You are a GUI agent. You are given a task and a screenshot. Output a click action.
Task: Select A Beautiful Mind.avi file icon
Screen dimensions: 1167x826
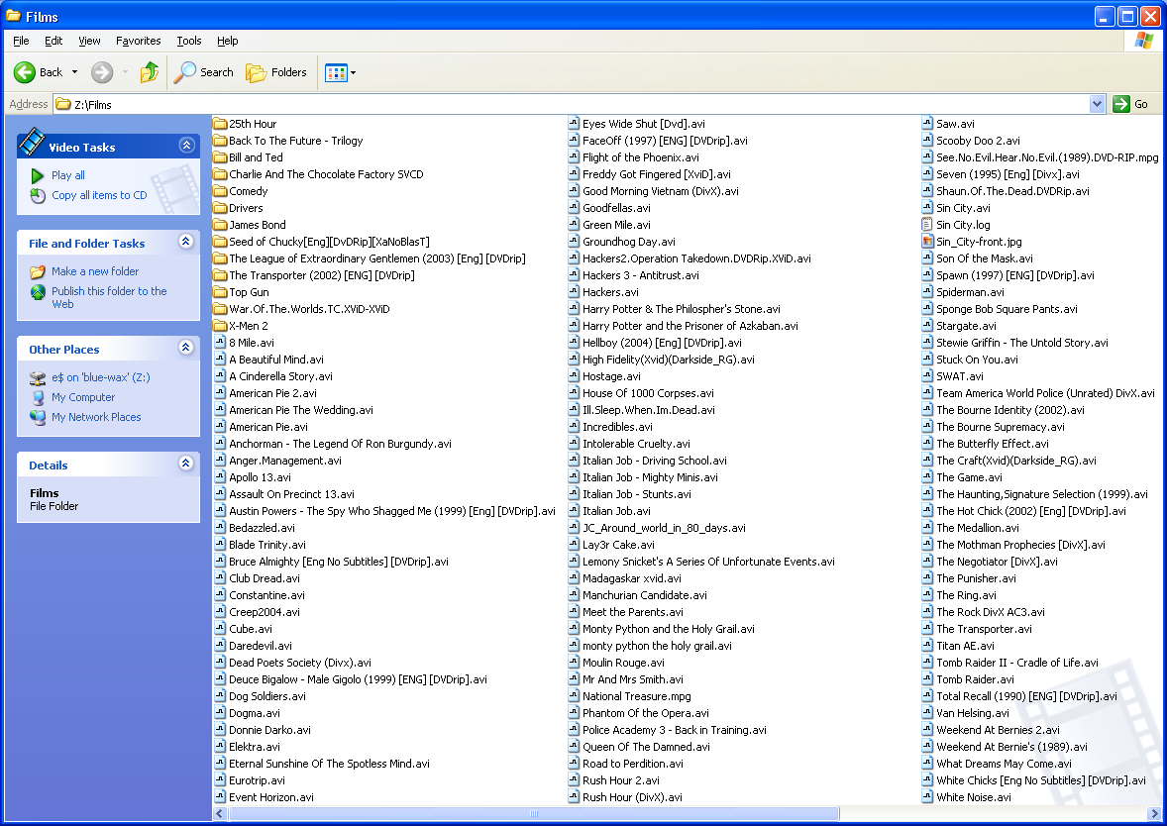click(x=220, y=360)
